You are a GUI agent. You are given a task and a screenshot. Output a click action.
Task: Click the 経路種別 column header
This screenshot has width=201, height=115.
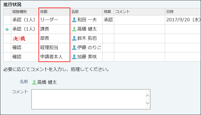click(19, 12)
